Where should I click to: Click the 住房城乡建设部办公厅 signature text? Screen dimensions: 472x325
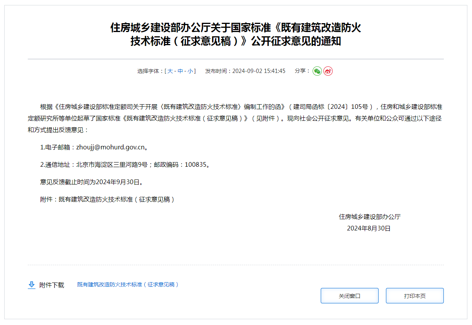(x=369, y=217)
